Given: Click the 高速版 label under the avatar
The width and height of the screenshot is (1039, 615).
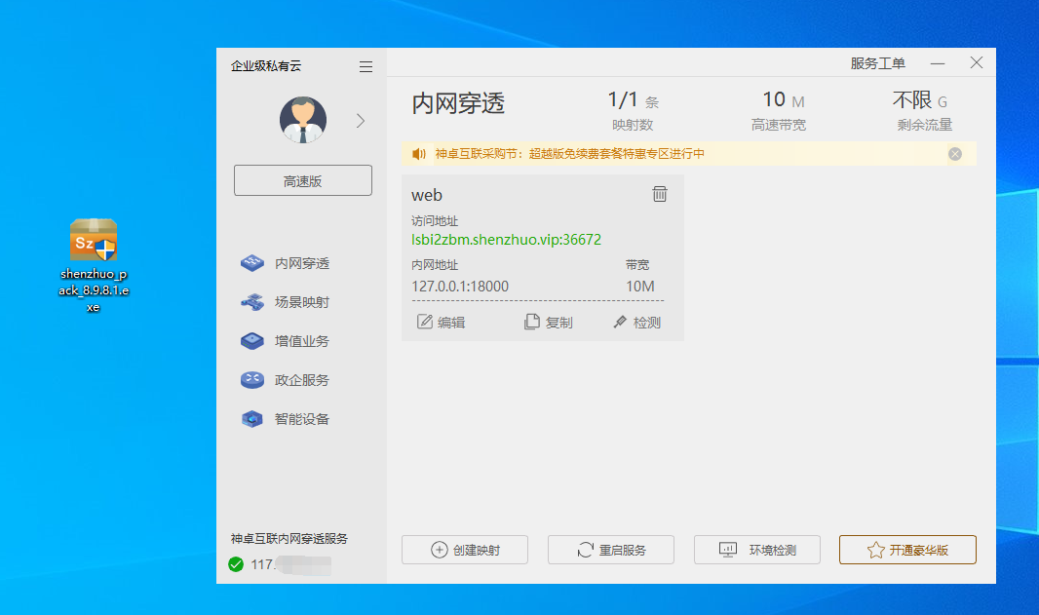Looking at the screenshot, I should pos(302,180).
